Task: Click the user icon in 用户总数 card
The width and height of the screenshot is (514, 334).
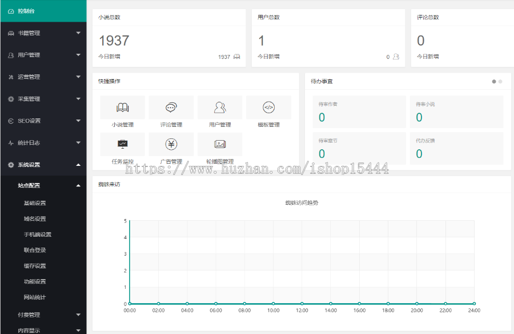Action: [396, 57]
